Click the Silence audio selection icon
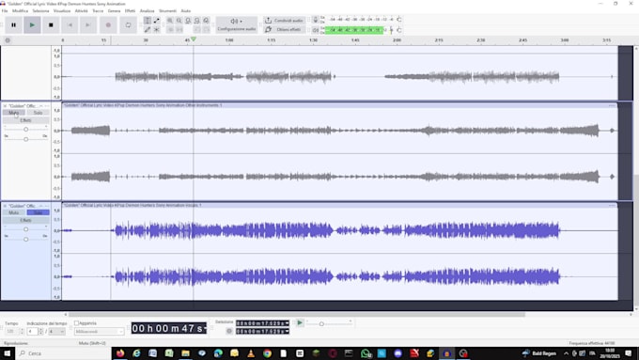Viewport: 639px width, 360px height. point(179,30)
